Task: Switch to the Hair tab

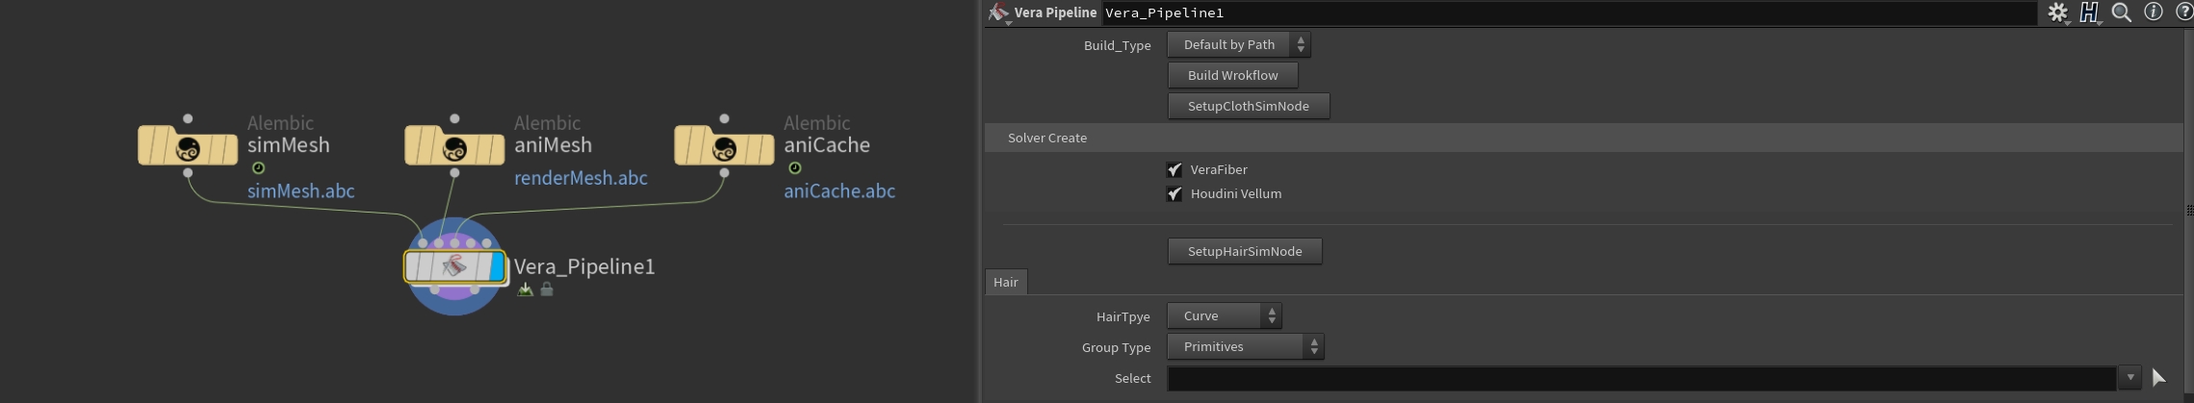Action: (1006, 282)
